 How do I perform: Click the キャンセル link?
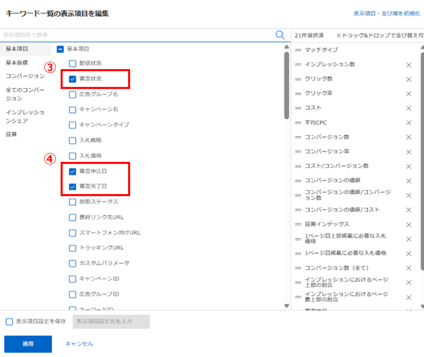pos(79,344)
